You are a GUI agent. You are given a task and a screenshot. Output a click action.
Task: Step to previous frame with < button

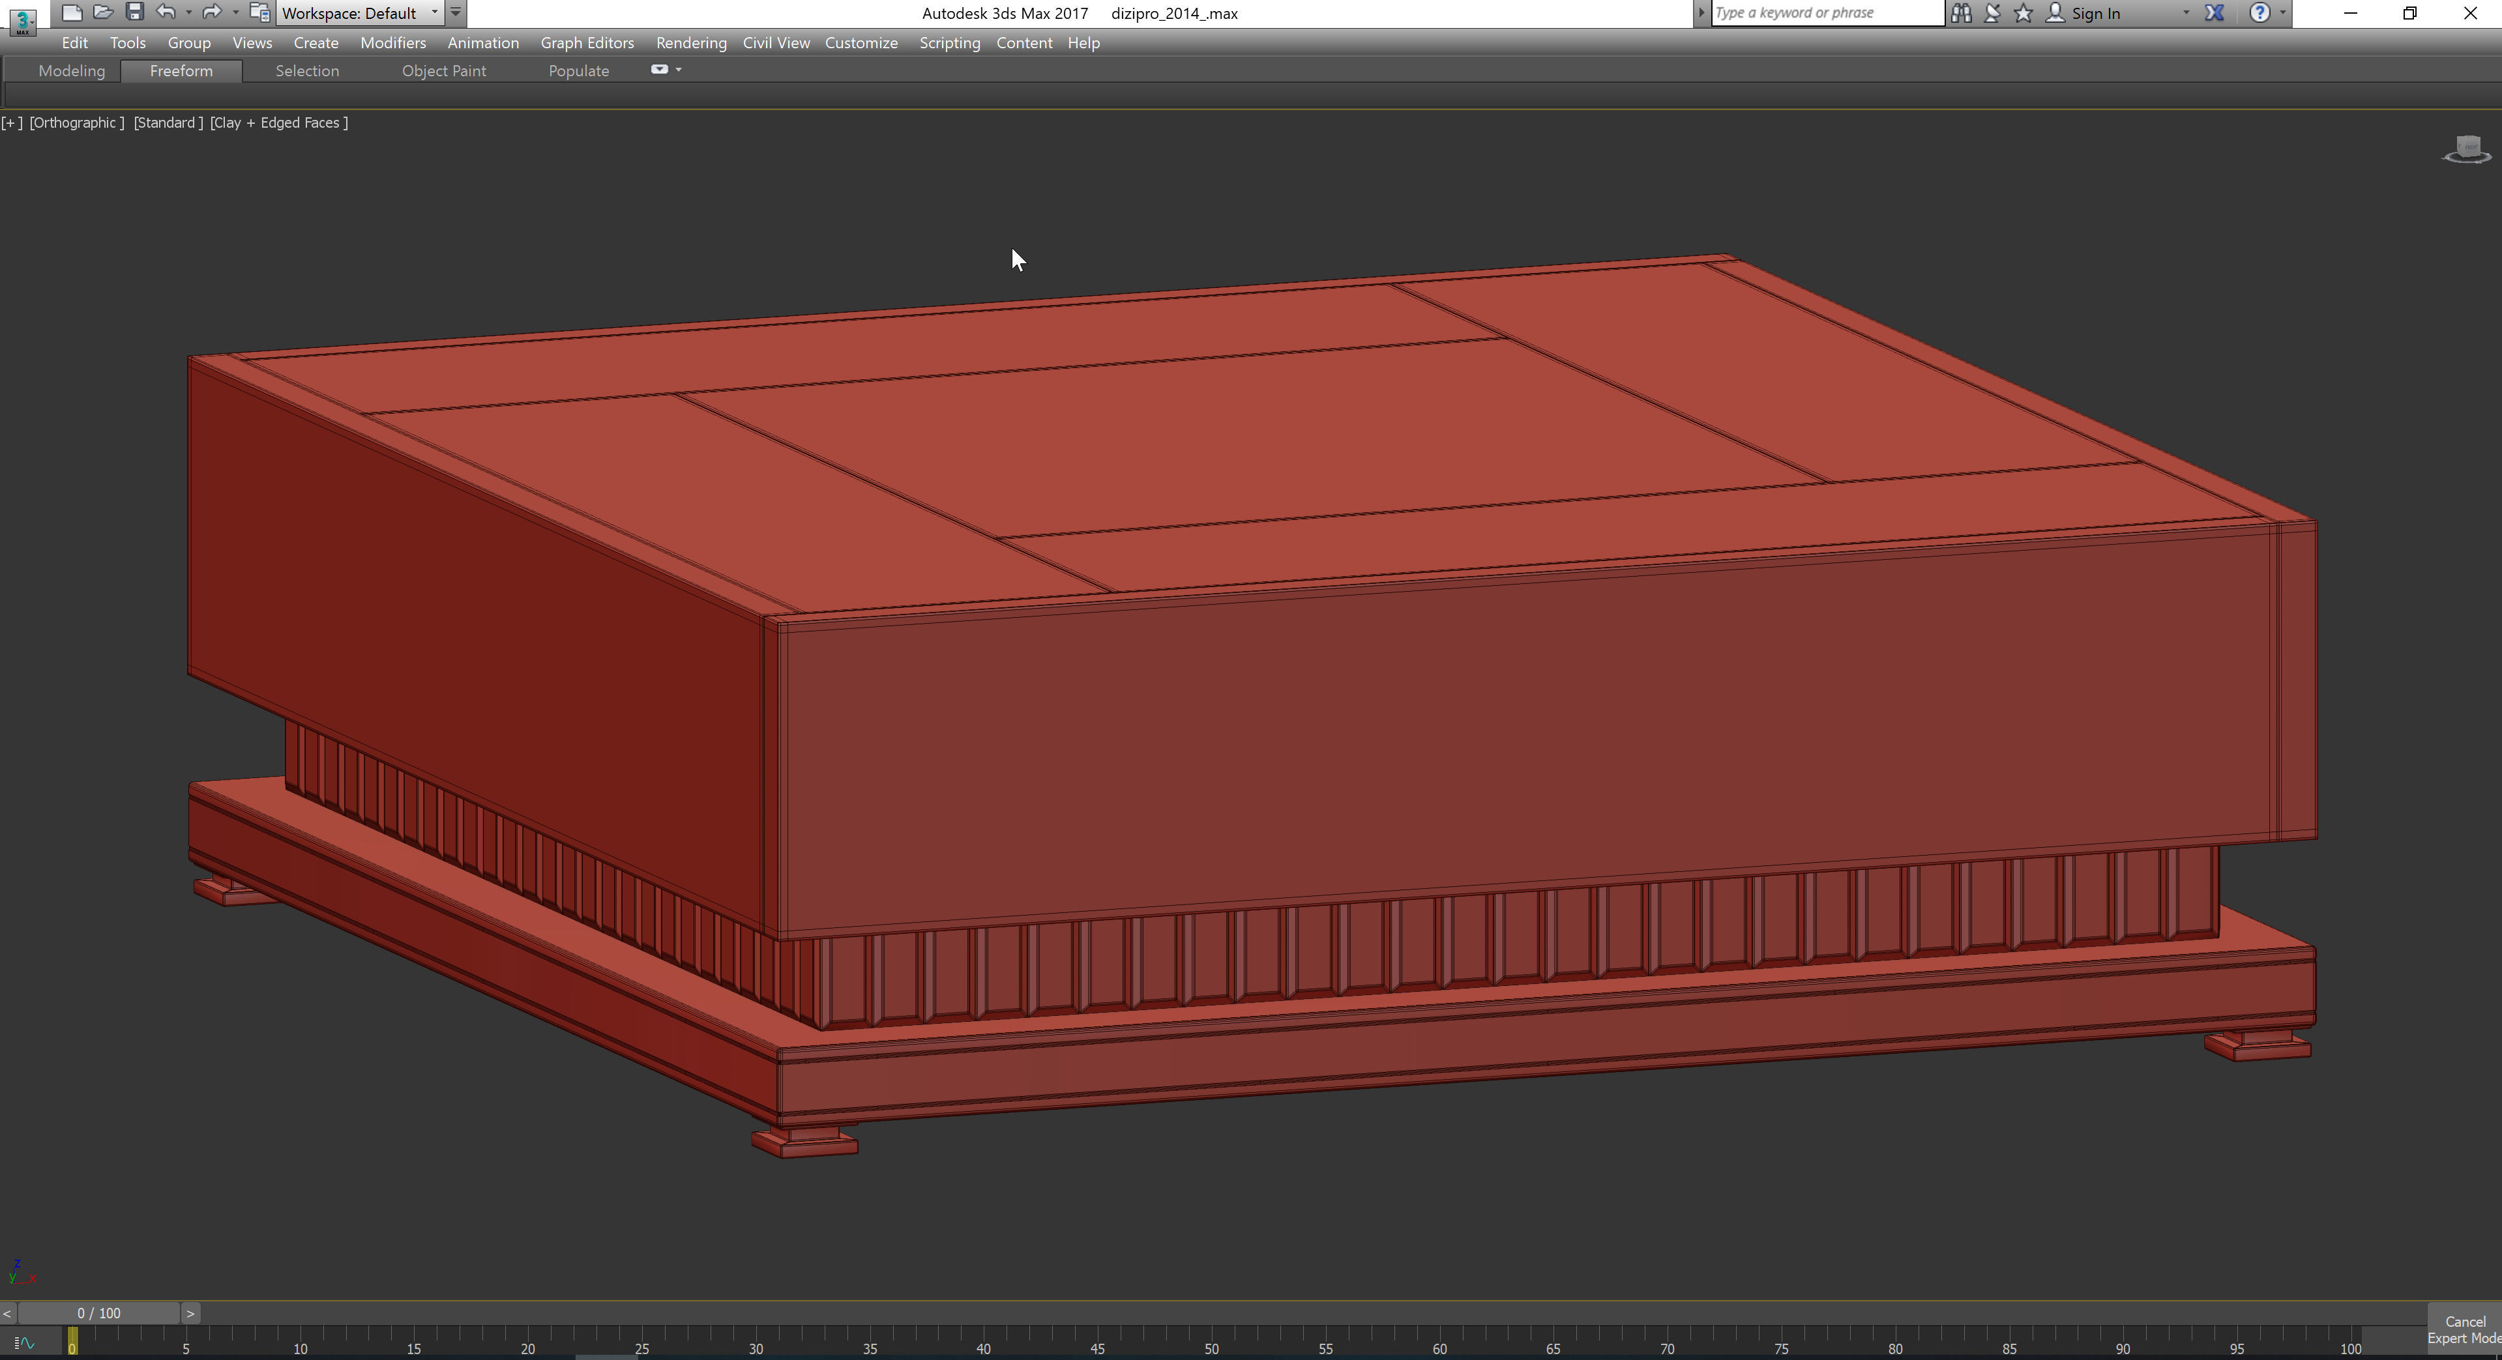click(8, 1313)
